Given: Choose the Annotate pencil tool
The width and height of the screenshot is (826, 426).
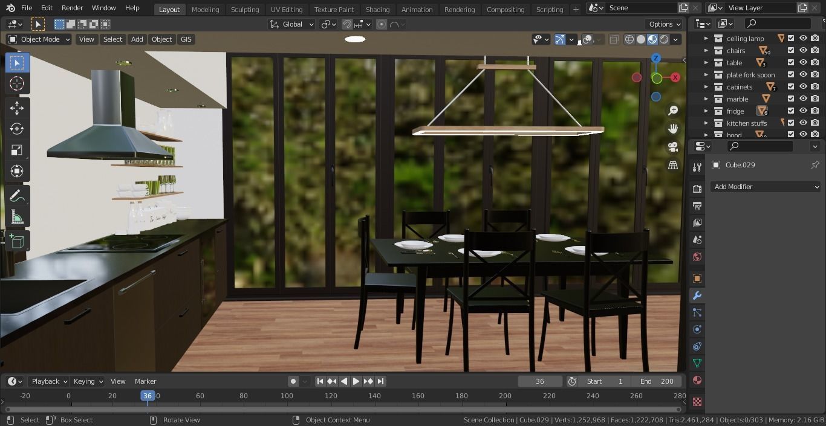Looking at the screenshot, I should pyautogui.click(x=17, y=196).
